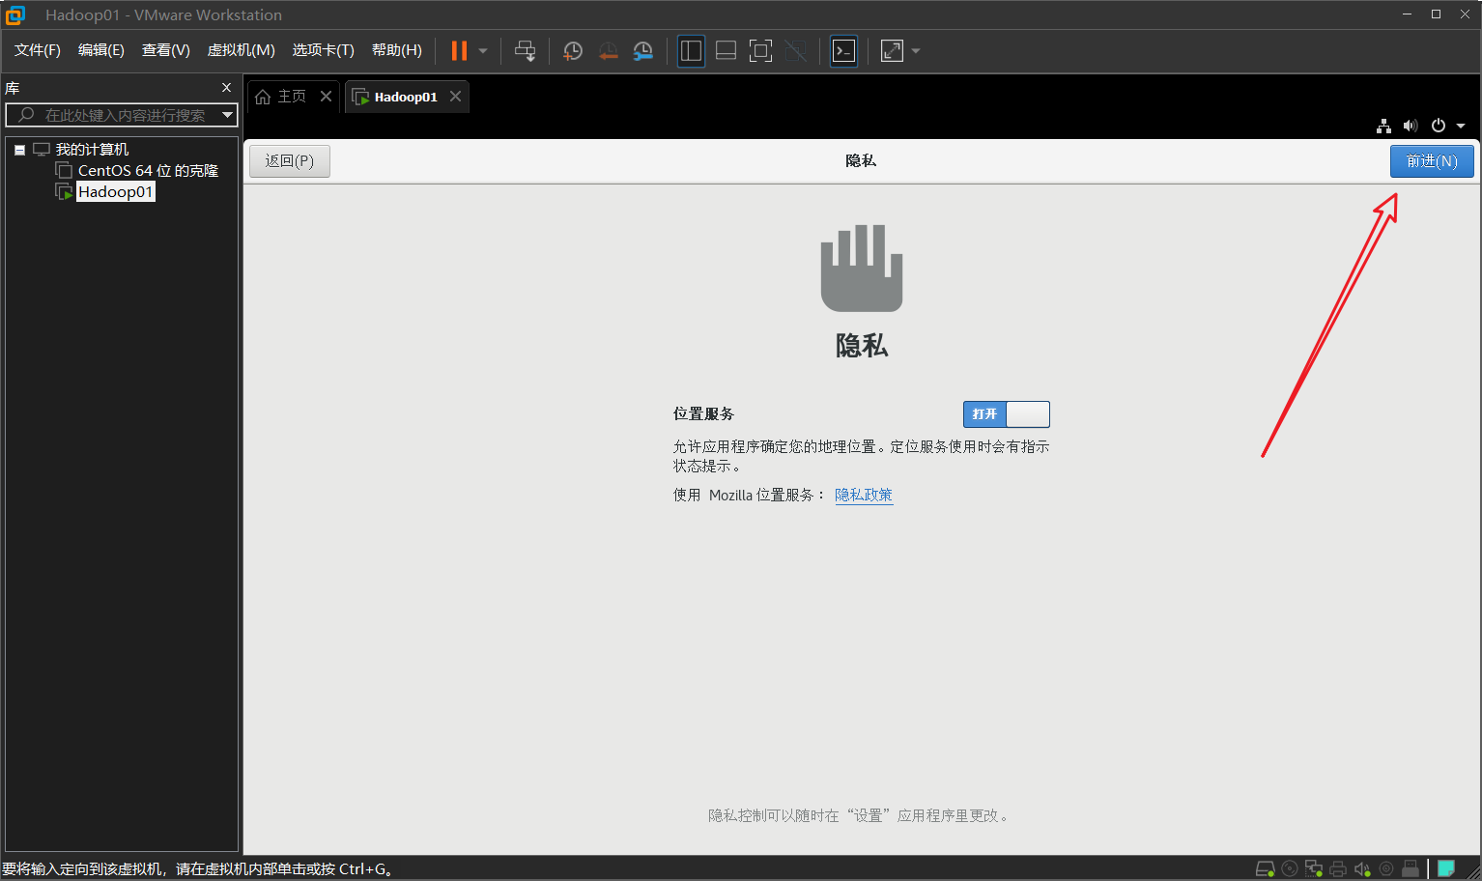Close the Hadoop01 tab
The height and width of the screenshot is (881, 1482).
point(455,97)
